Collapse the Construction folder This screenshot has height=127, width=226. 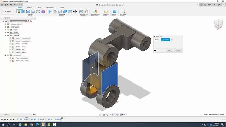(x=5, y=55)
